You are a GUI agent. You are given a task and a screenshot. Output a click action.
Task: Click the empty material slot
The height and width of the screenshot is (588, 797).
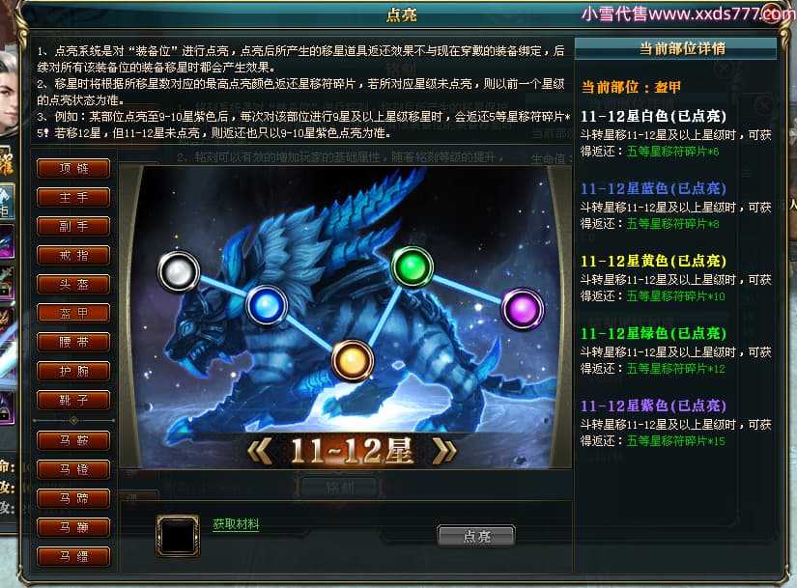(178, 536)
